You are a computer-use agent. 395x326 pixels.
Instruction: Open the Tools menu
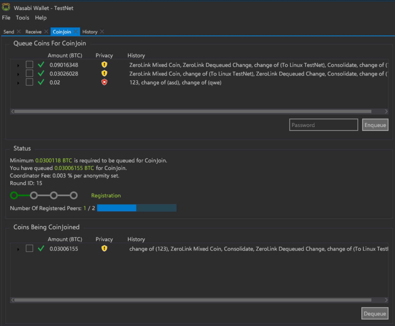(x=22, y=18)
